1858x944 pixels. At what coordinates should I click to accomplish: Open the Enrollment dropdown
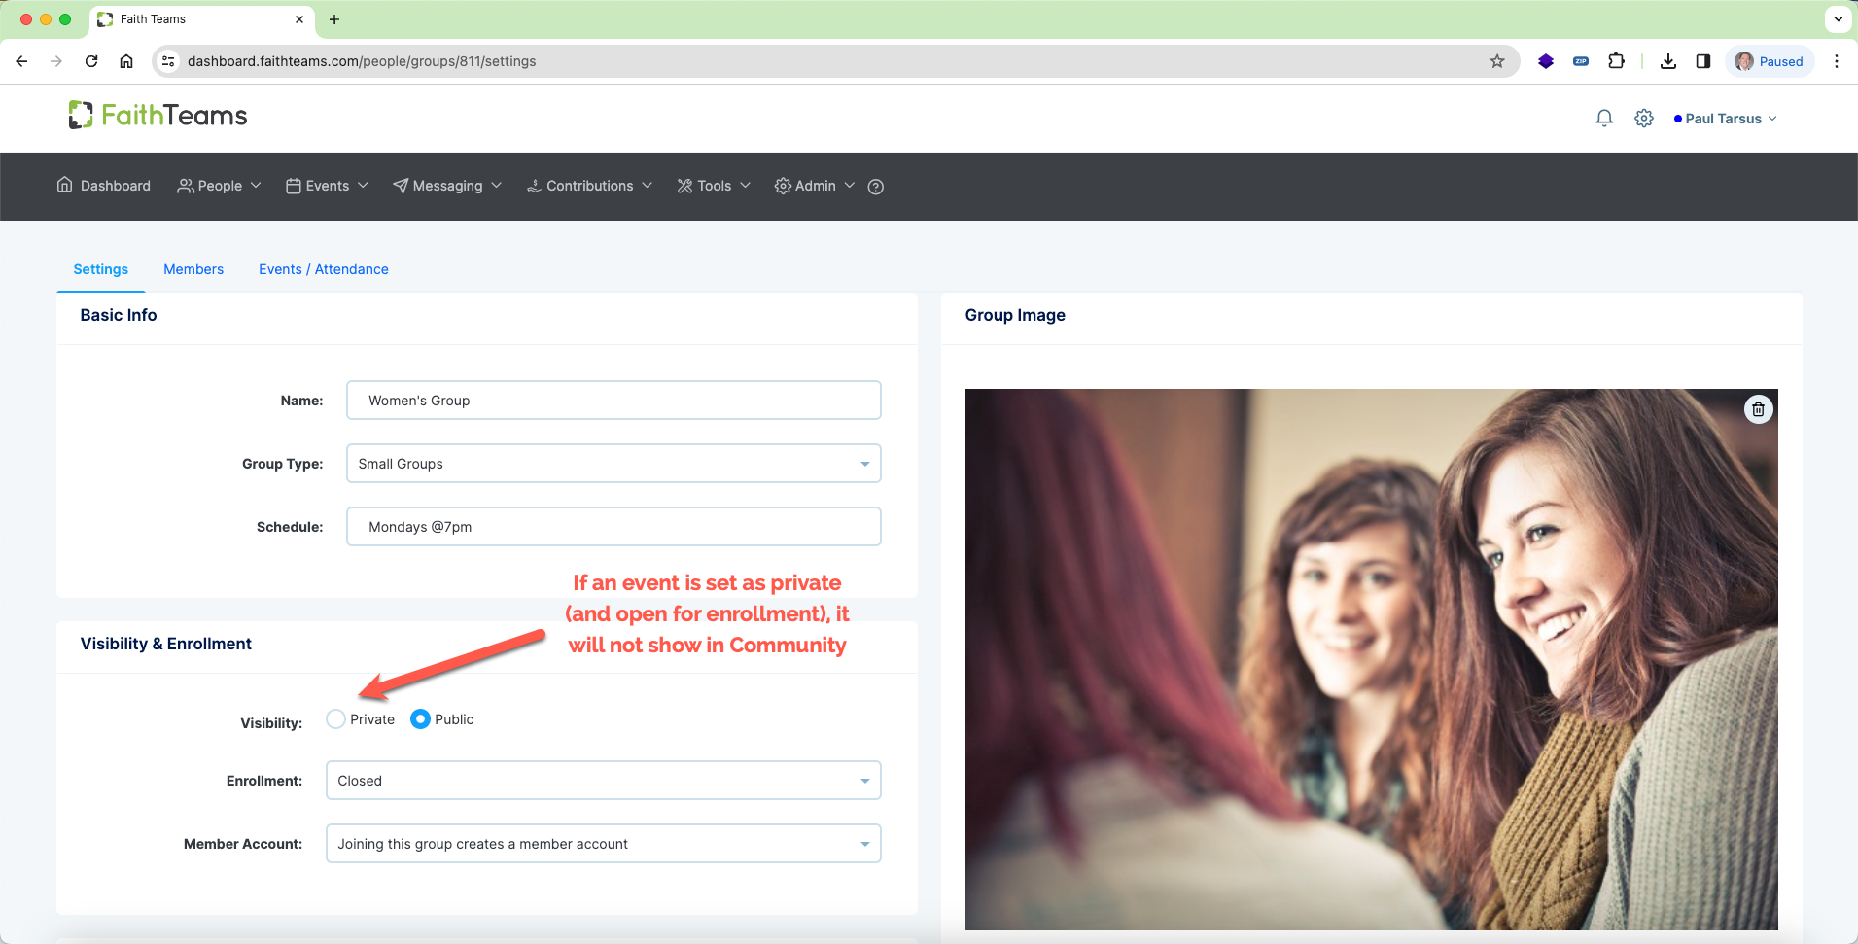click(603, 781)
